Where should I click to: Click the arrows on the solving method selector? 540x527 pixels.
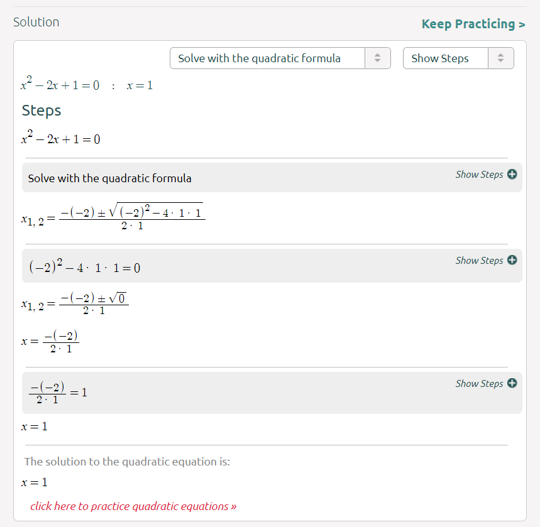[377, 58]
